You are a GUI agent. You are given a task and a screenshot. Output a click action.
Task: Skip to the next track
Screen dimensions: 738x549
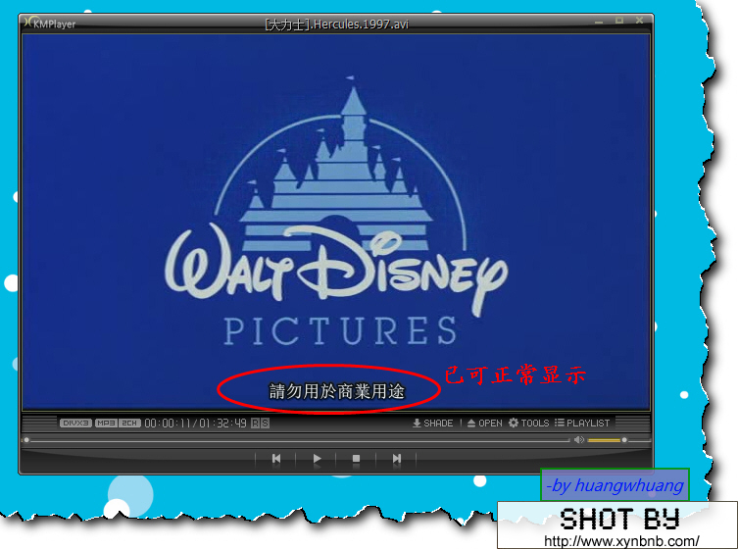point(396,459)
